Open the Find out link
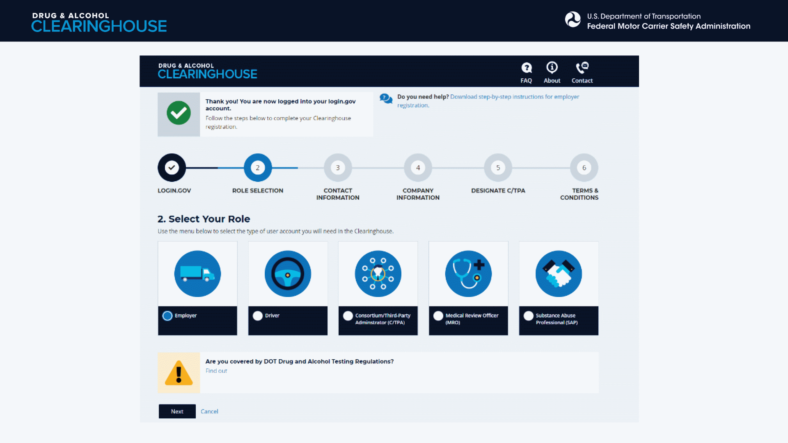Image resolution: width=788 pixels, height=443 pixels. (216, 371)
